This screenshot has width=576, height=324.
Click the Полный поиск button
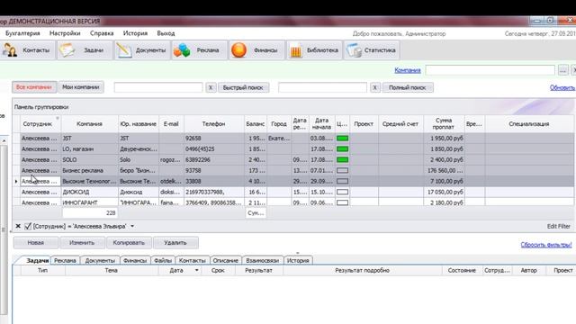point(408,88)
